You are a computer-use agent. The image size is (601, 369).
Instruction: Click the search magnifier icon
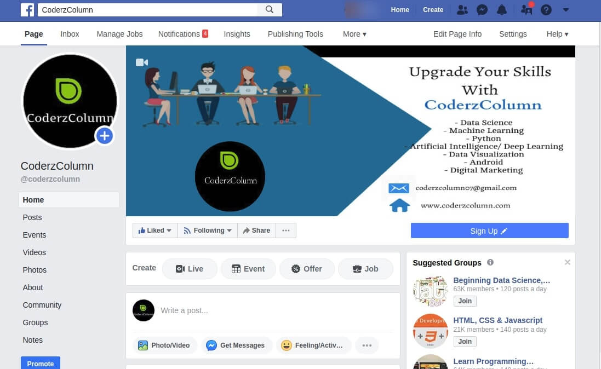(x=270, y=9)
